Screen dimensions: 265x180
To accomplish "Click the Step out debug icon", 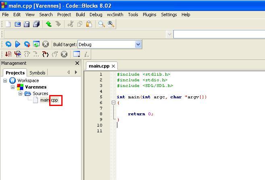I will click(x=55, y=54).
